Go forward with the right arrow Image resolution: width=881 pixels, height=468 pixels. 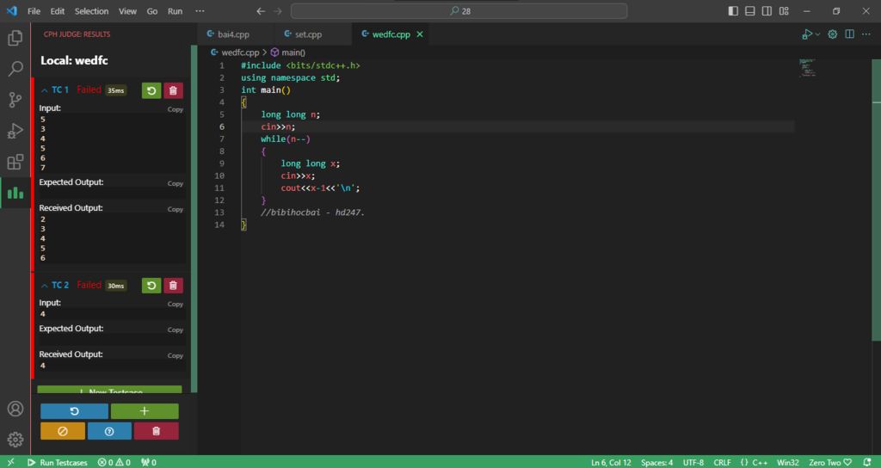277,11
